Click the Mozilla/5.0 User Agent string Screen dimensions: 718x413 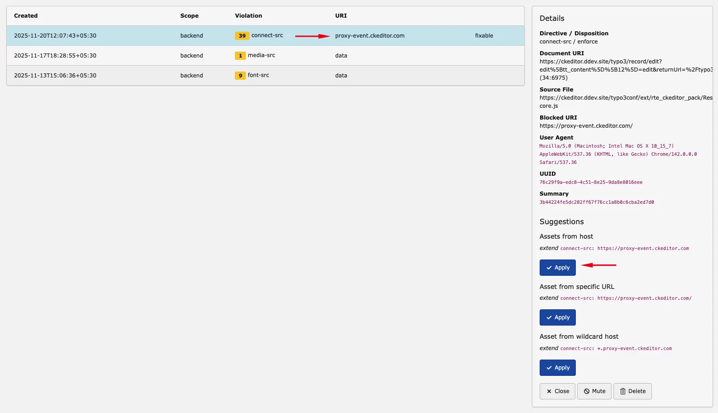coord(618,154)
